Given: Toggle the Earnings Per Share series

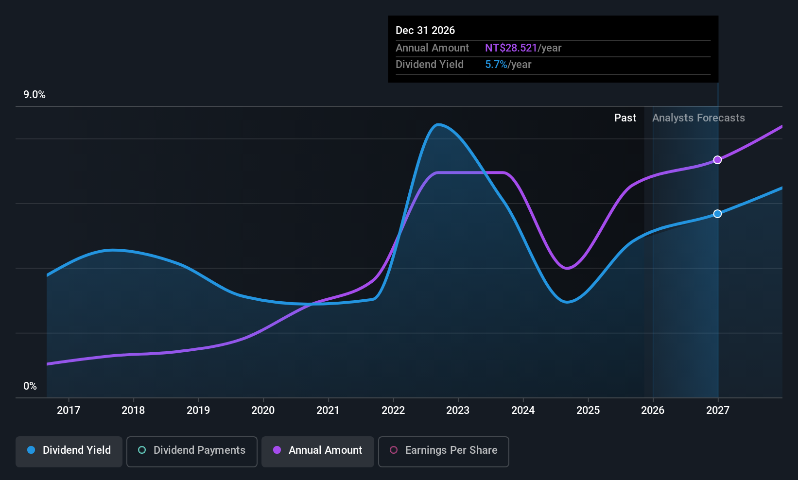Looking at the screenshot, I should tap(443, 451).
